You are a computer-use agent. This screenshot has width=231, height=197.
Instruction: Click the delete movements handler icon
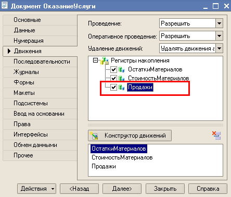tap(216, 136)
